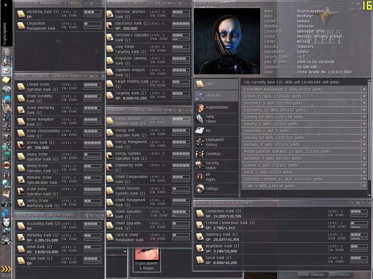373x279 pixels.
Task: Expand the Trade skill group chevron
Action: [364, 186]
